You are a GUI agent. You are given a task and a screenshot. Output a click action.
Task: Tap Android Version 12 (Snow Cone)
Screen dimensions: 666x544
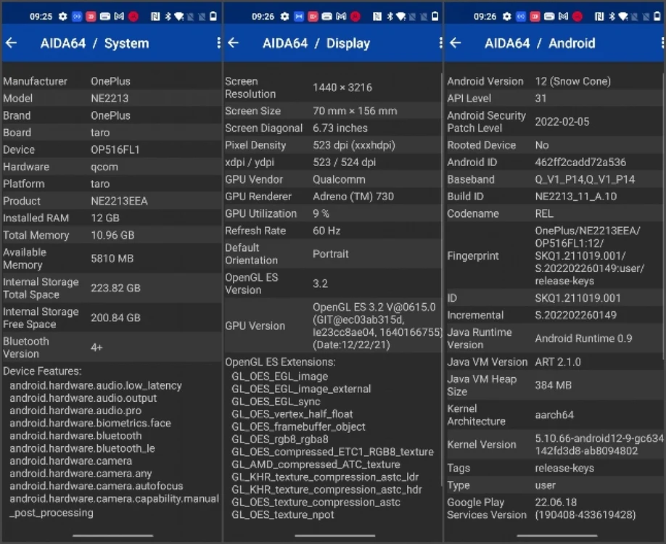point(573,81)
